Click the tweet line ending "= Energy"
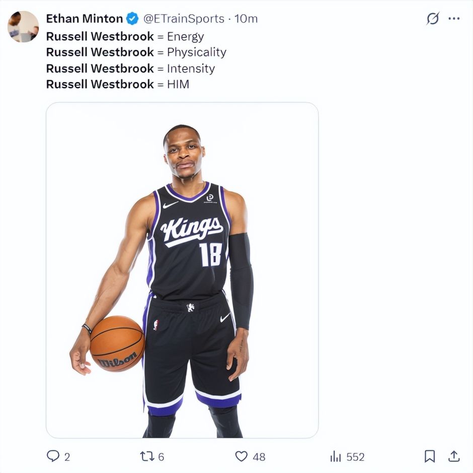 [125, 36]
